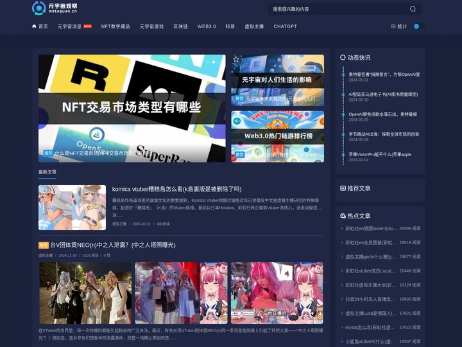Toggle the dark mode switch
Screen dimensions: 462x347
click(418, 26)
